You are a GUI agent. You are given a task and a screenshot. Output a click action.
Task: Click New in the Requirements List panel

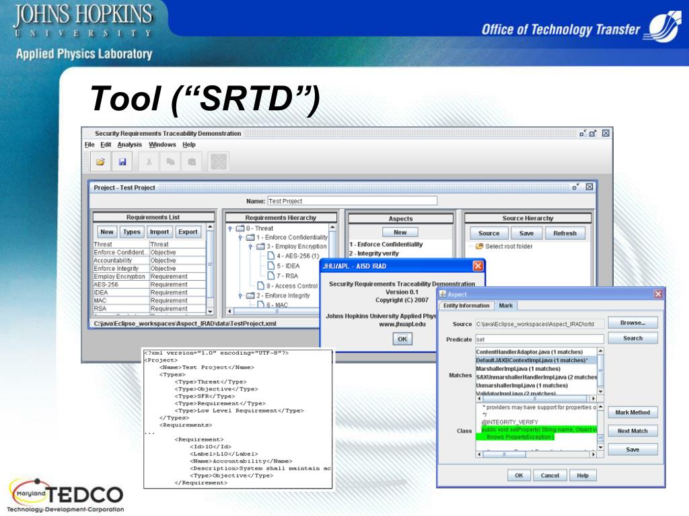pyautogui.click(x=107, y=232)
